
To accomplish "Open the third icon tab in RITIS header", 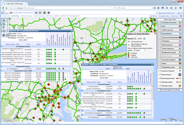I will [x=40, y=13].
